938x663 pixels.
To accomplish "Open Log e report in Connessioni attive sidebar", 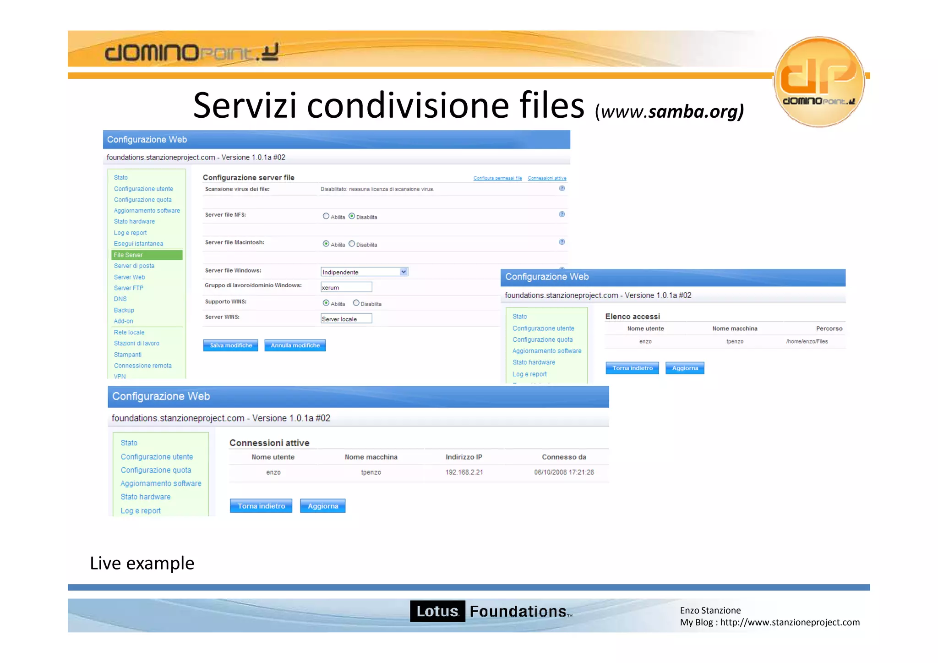I will coord(140,510).
